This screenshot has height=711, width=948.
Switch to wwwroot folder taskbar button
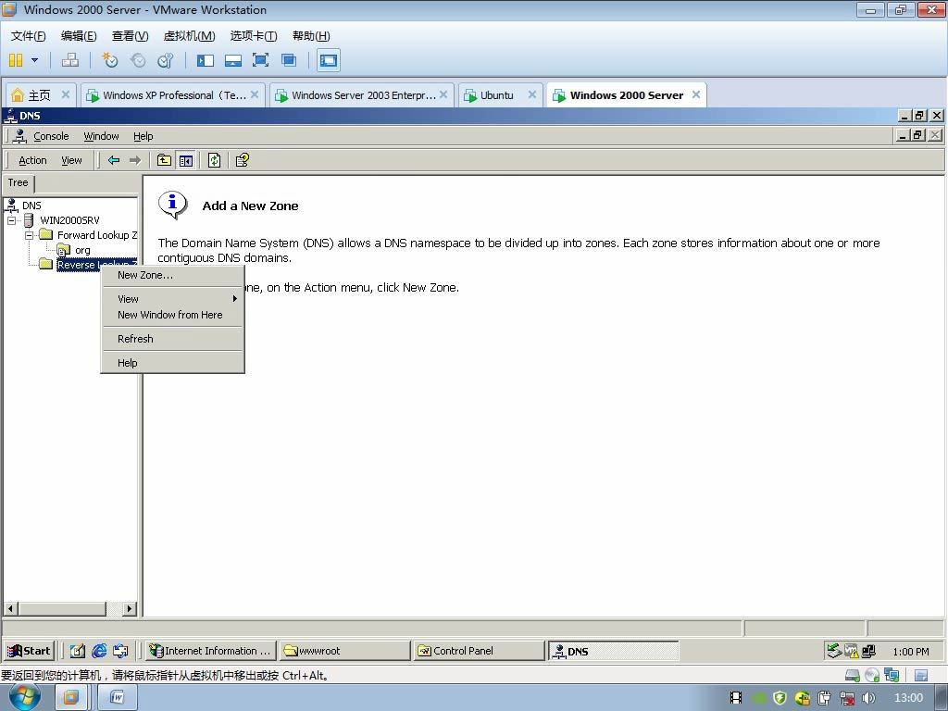345,651
